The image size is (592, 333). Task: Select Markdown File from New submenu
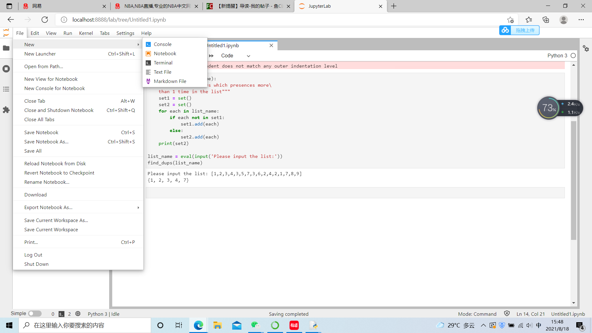tap(170, 81)
